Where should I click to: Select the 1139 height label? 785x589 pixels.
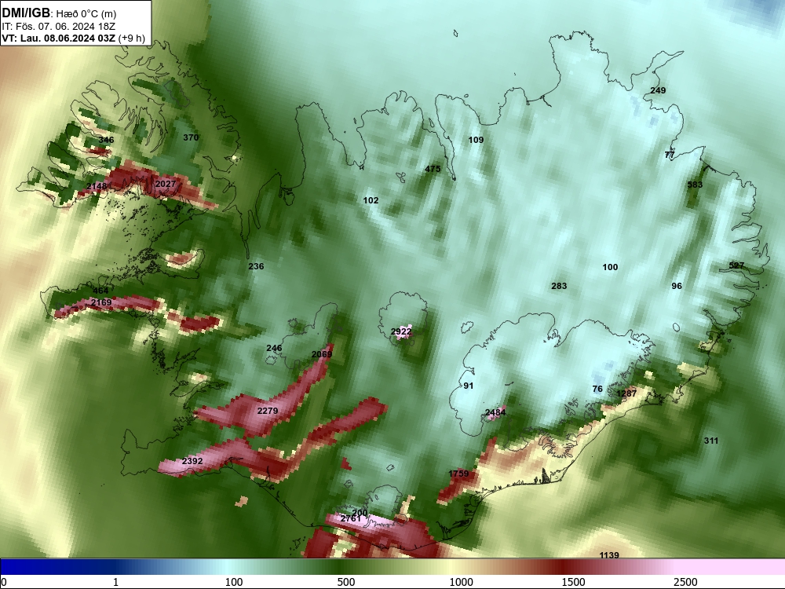click(x=609, y=555)
